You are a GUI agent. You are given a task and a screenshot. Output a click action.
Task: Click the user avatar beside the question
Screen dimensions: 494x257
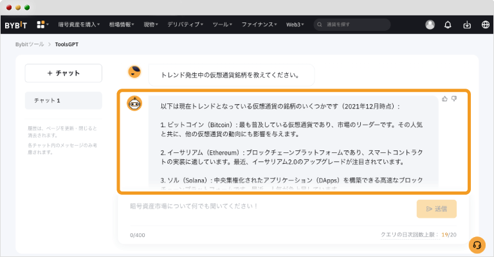pyautogui.click(x=134, y=72)
